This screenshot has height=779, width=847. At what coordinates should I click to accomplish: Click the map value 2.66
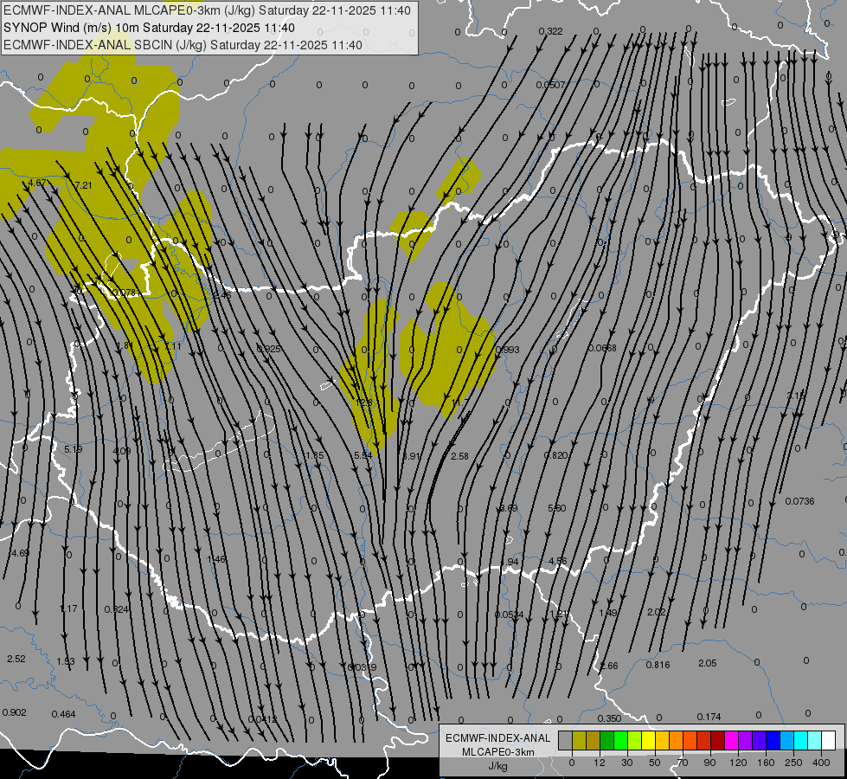coord(609,666)
